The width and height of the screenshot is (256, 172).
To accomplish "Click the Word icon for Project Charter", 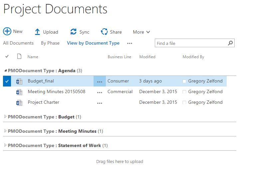I will pyautogui.click(x=19, y=103).
